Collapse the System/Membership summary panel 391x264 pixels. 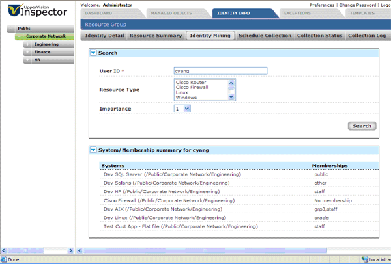tap(93, 150)
